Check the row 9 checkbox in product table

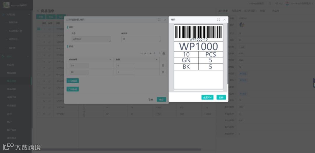(x=39, y=81)
